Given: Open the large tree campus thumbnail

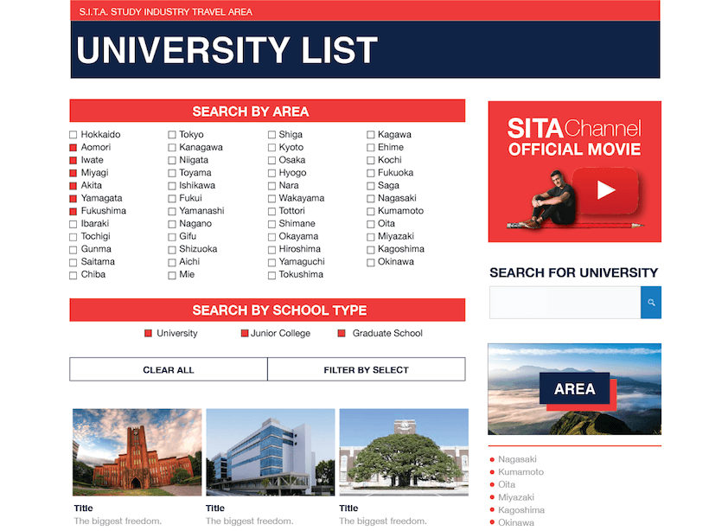Looking at the screenshot, I should pos(404,452).
